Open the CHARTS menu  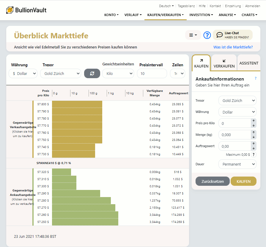click(249, 15)
